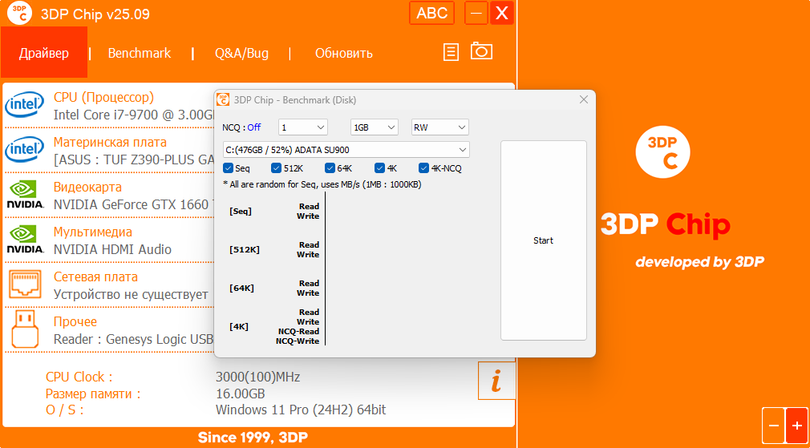Click the Intel motherboard icon

pos(25,150)
